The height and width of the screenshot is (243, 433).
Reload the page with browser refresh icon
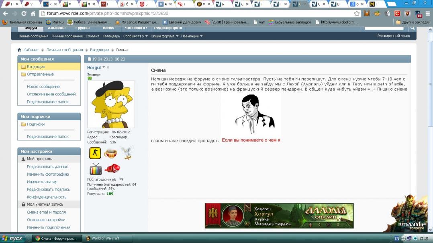[x=24, y=13]
